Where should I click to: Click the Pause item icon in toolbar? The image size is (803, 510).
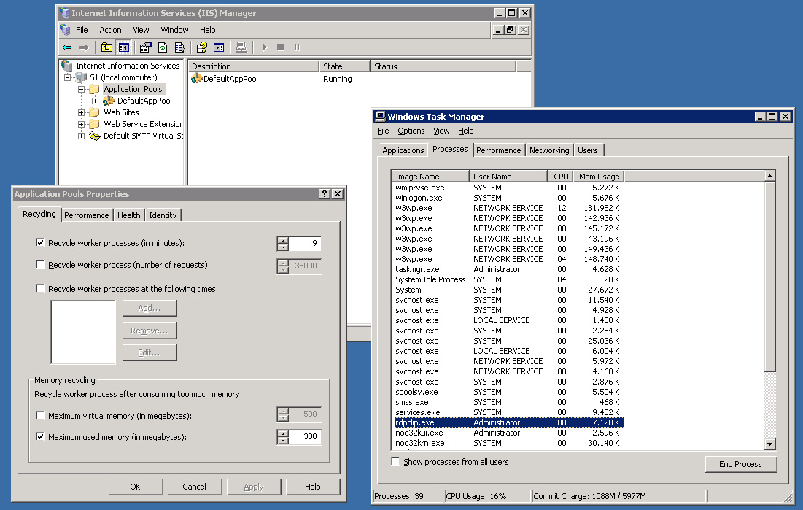(x=297, y=47)
